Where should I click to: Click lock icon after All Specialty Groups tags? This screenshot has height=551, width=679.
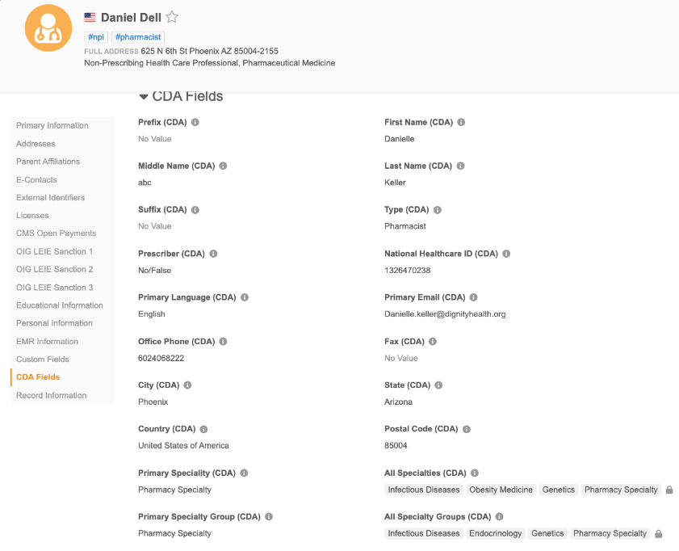pyautogui.click(x=659, y=533)
